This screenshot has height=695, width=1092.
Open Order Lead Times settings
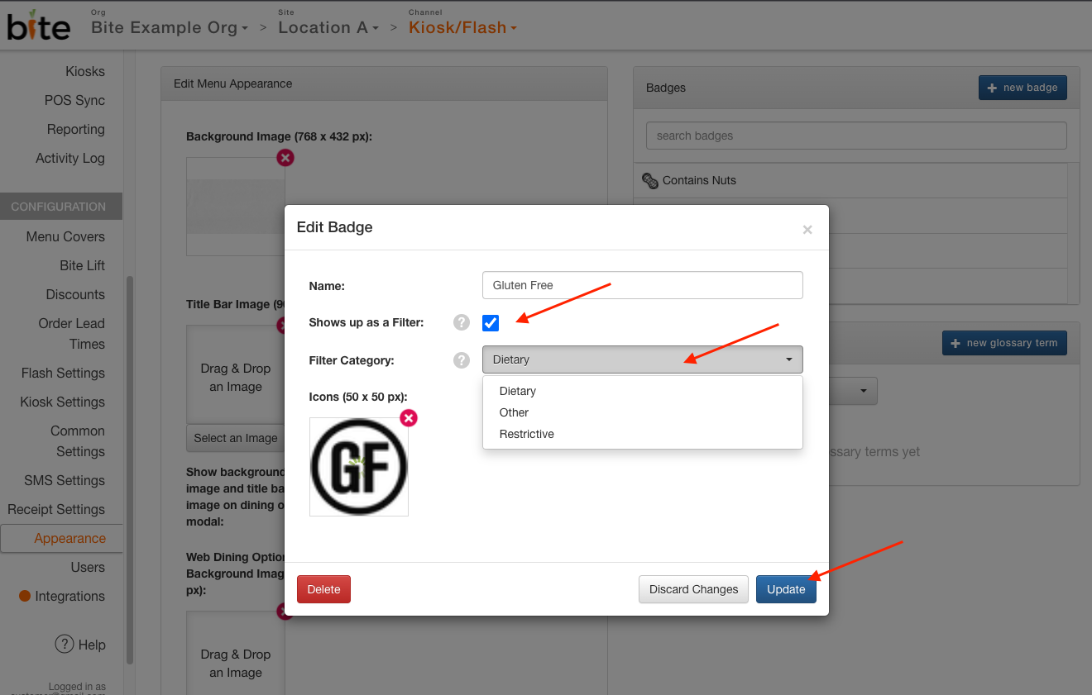point(72,334)
